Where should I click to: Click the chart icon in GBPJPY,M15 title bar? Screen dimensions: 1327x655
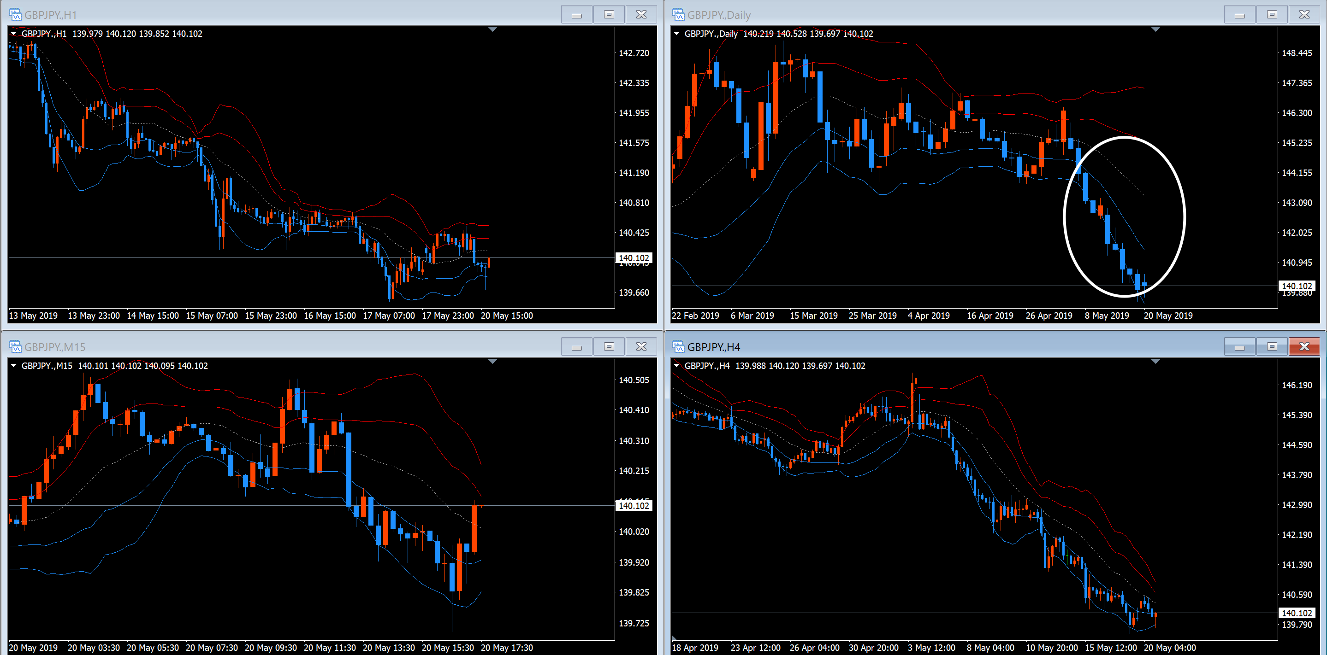click(x=15, y=346)
